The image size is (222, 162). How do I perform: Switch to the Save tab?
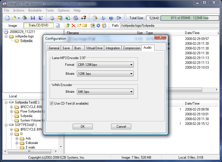(66, 48)
